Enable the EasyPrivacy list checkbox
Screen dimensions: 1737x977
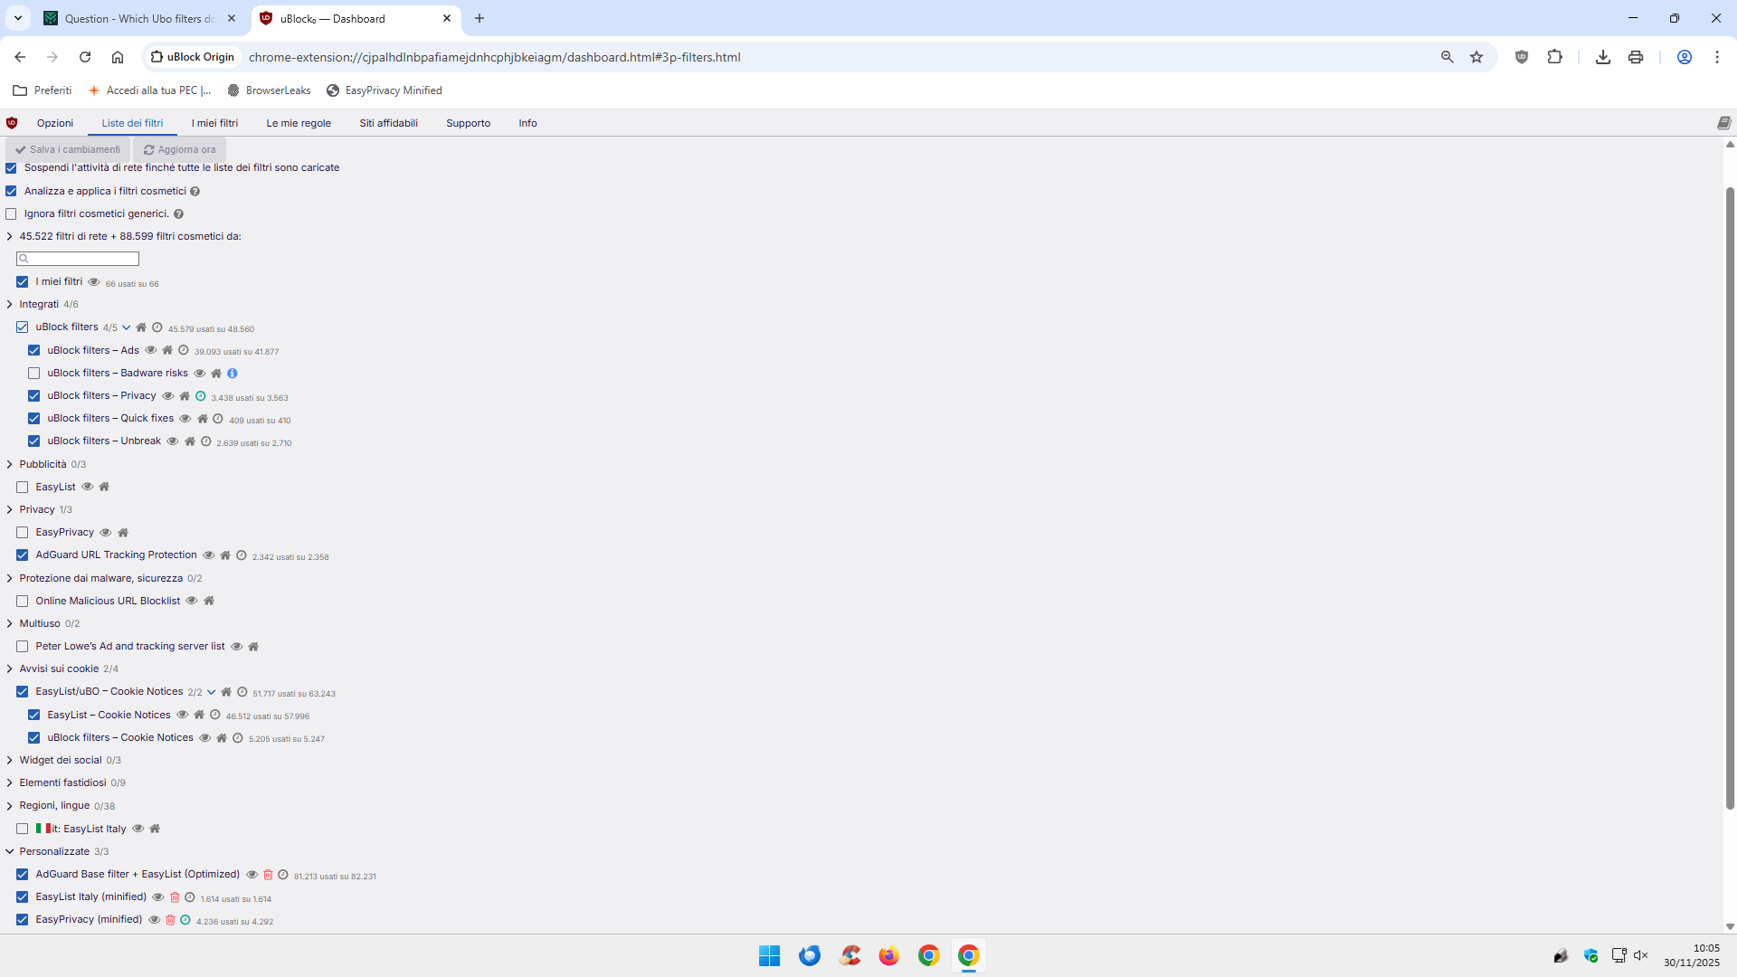tap(22, 532)
